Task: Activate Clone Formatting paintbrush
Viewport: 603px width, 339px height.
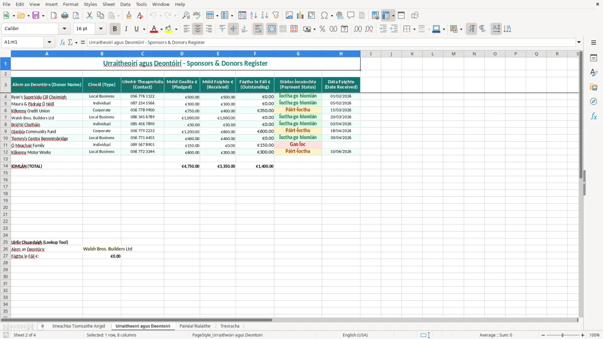Action: click(129, 16)
